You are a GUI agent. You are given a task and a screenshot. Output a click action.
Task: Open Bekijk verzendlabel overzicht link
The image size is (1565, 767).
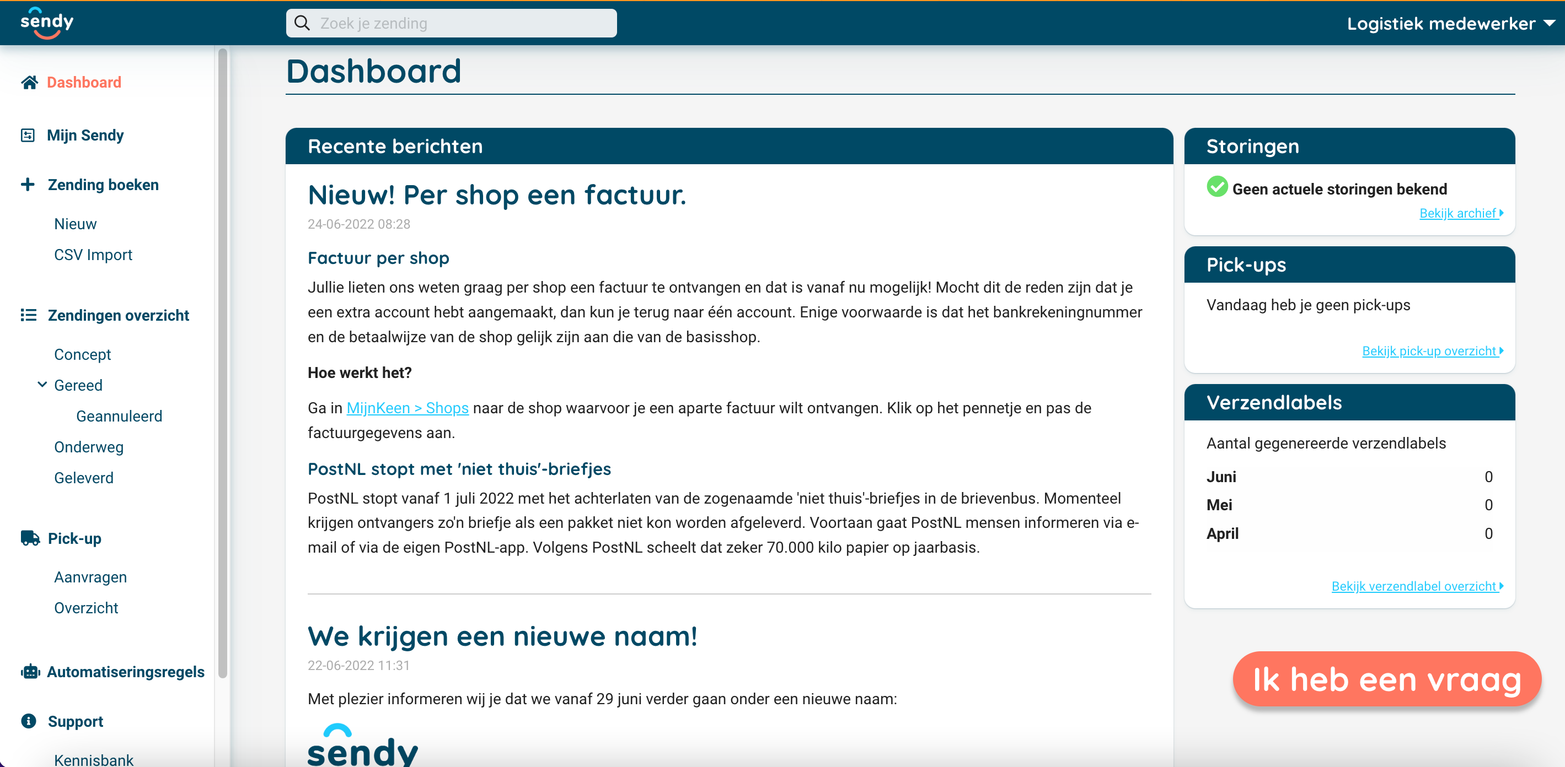point(1417,586)
